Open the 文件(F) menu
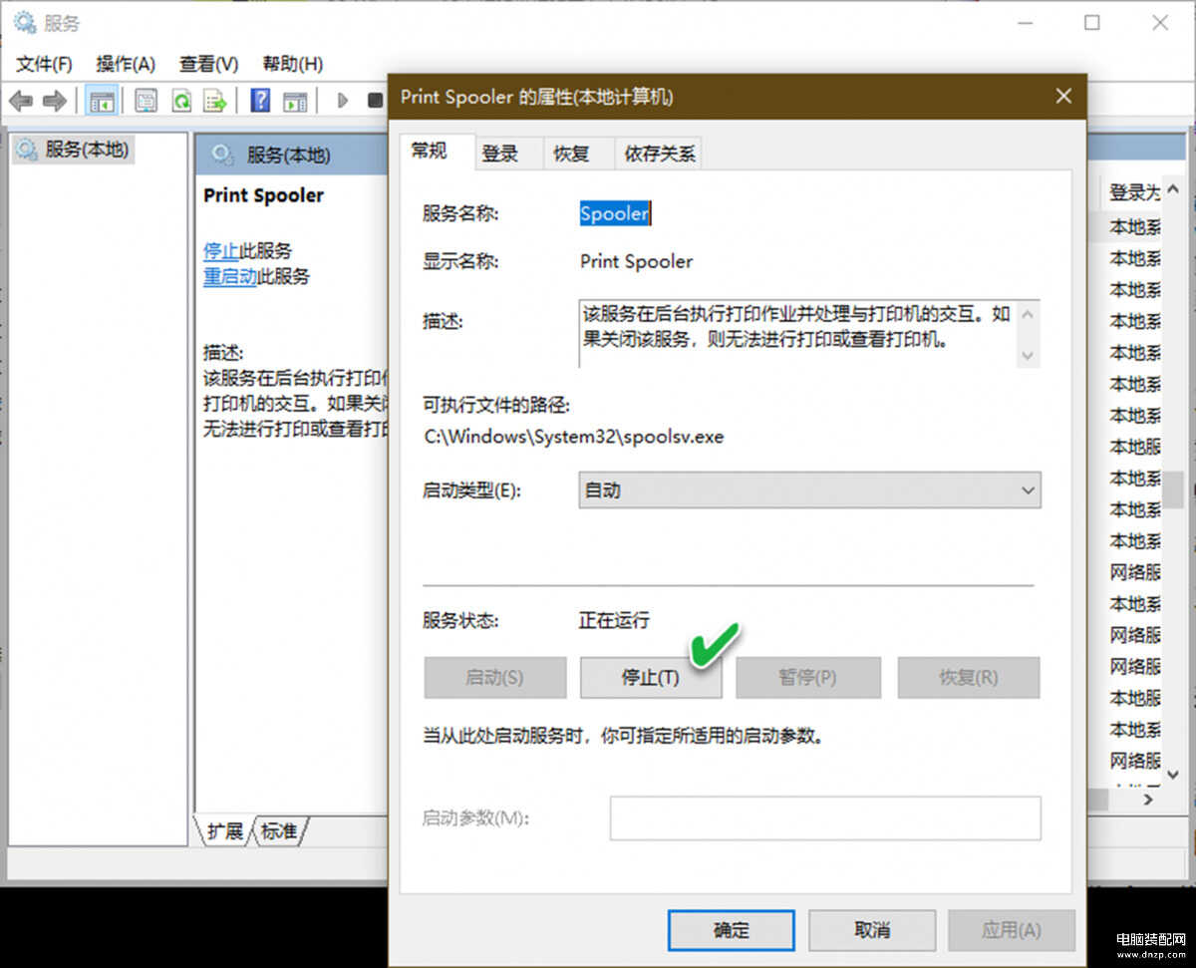 (44, 64)
